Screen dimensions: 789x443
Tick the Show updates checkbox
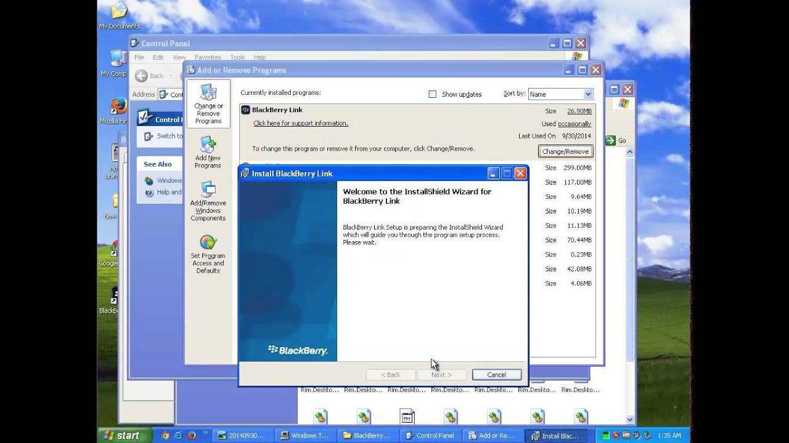pos(432,94)
